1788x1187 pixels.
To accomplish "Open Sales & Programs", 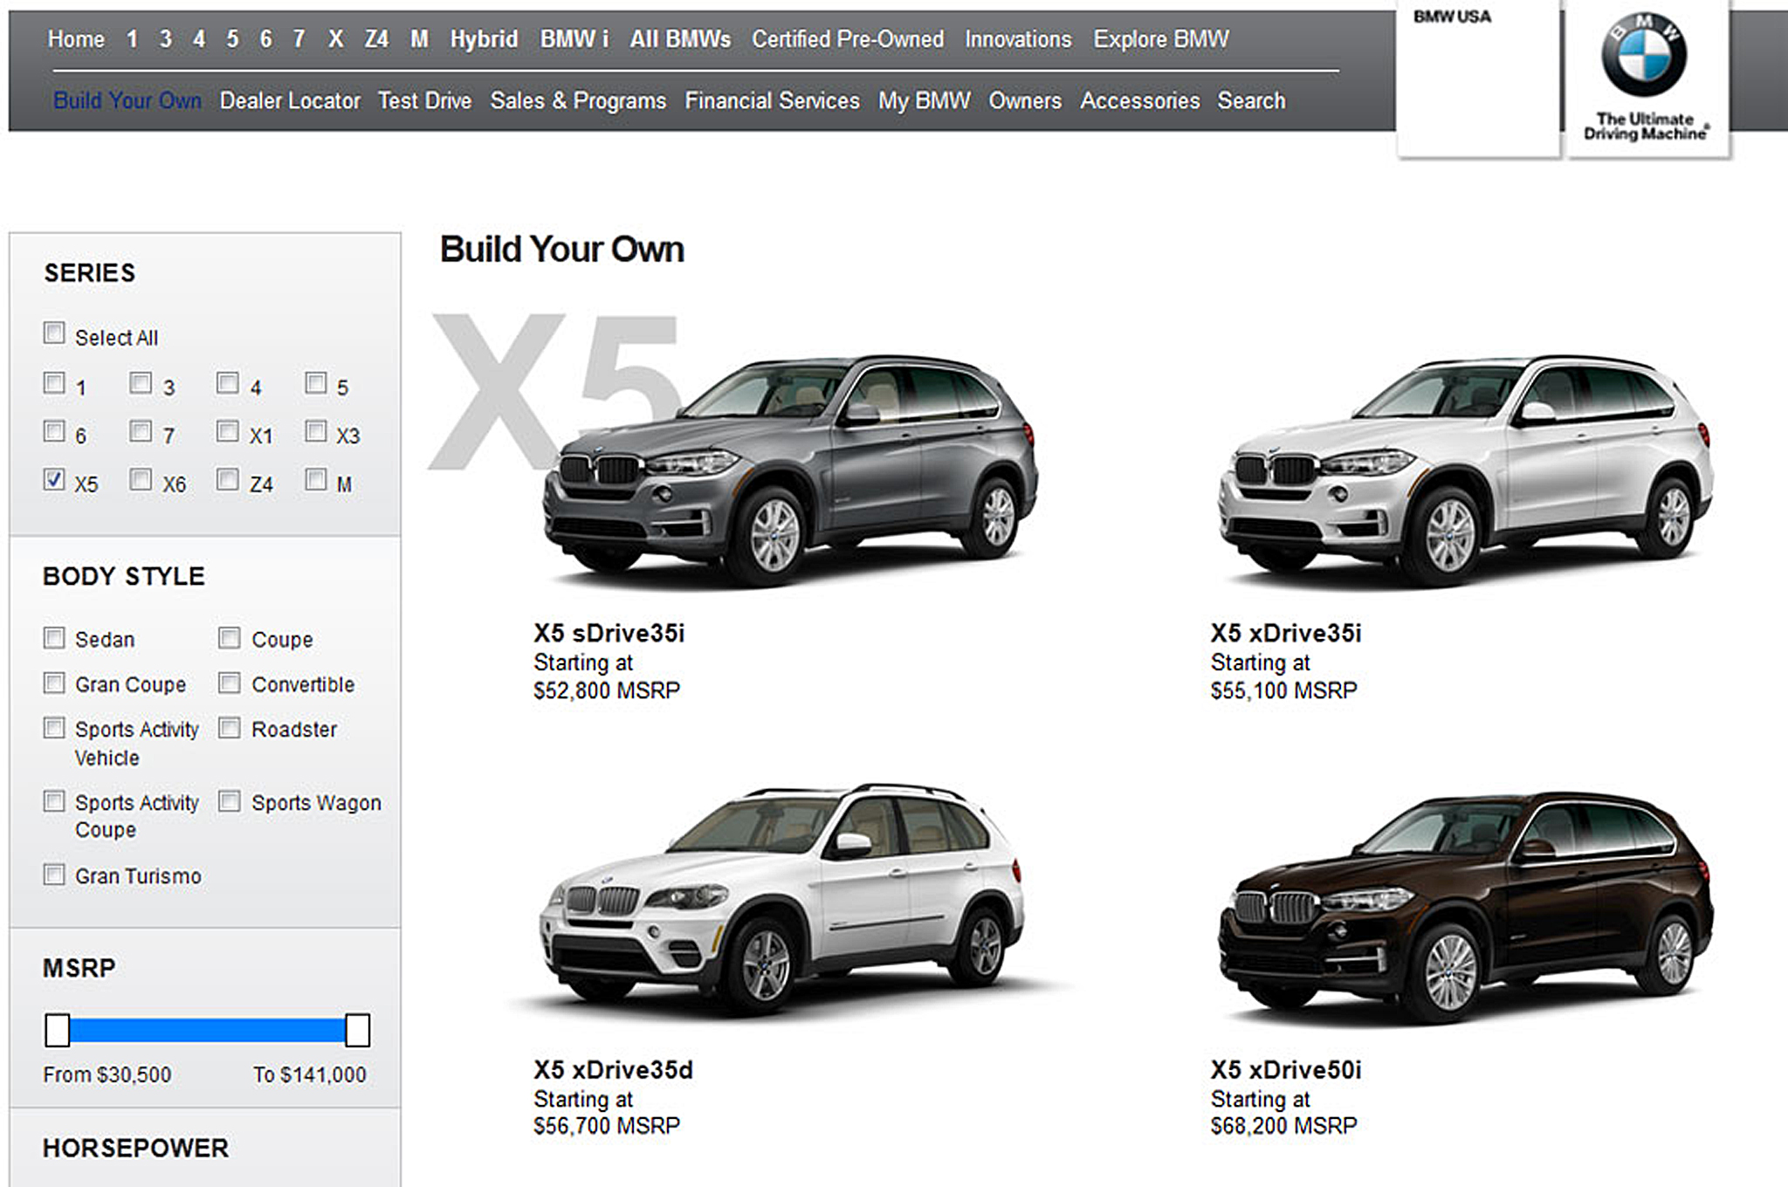I will tap(578, 101).
